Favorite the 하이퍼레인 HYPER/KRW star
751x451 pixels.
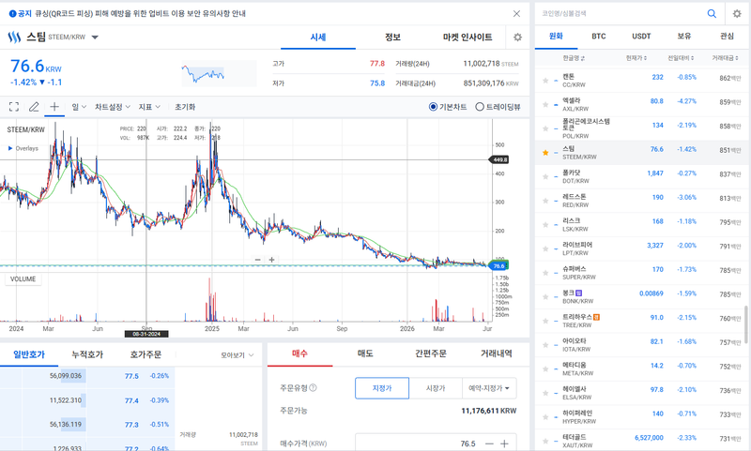tap(545, 416)
